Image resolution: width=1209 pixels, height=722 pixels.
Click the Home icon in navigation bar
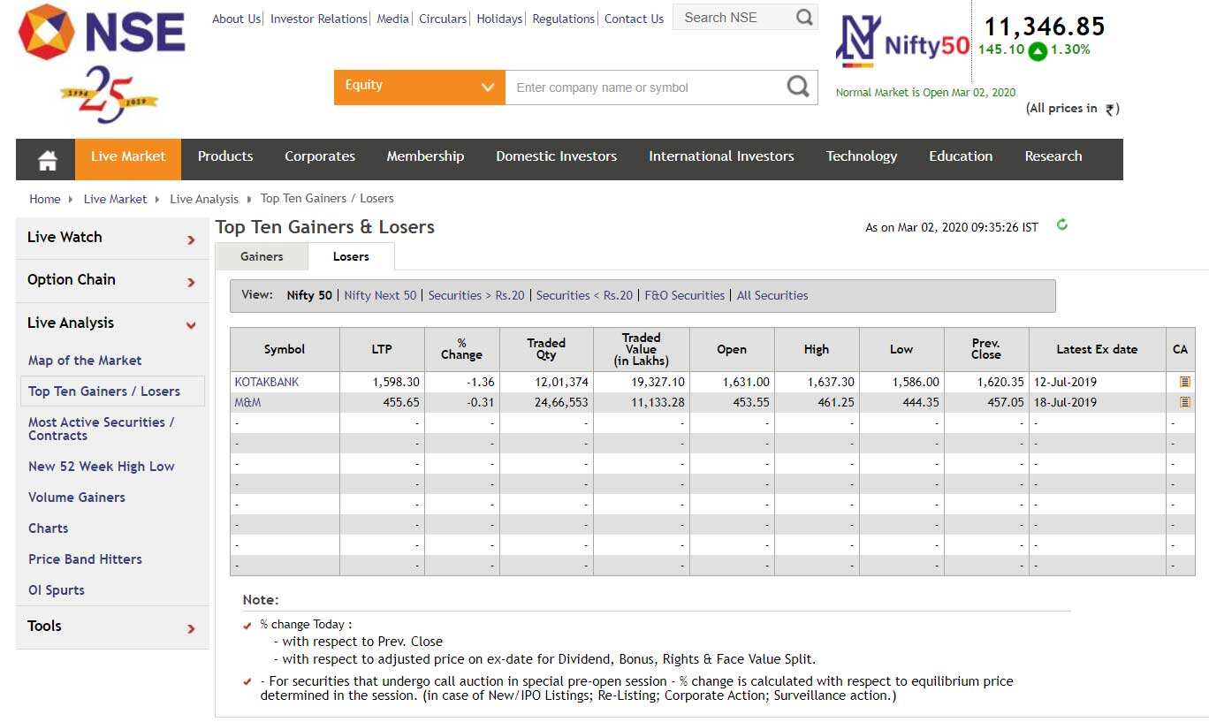[48, 160]
